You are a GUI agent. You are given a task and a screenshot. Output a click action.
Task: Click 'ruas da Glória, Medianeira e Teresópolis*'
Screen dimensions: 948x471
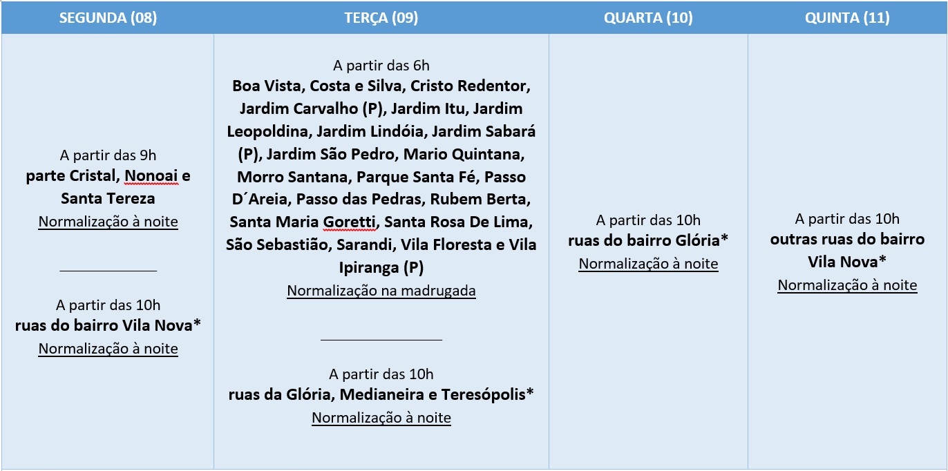point(381,395)
